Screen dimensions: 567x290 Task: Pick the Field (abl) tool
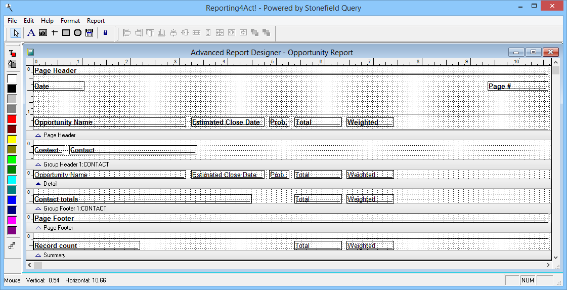point(42,32)
